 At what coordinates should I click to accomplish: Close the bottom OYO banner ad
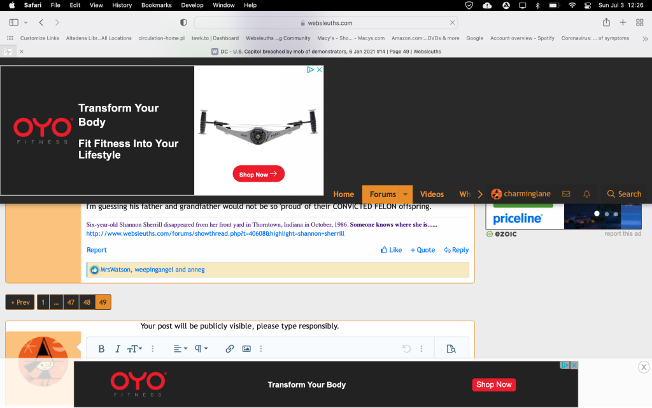click(x=644, y=367)
